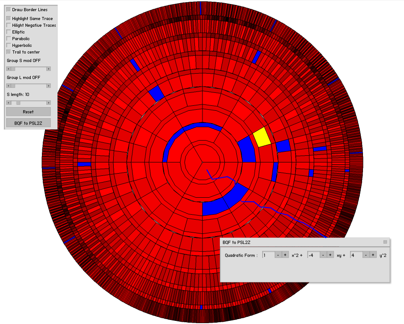The width and height of the screenshot is (404, 324).
Task: Turn on the Hyperbolic checkbox
Action: [8, 46]
